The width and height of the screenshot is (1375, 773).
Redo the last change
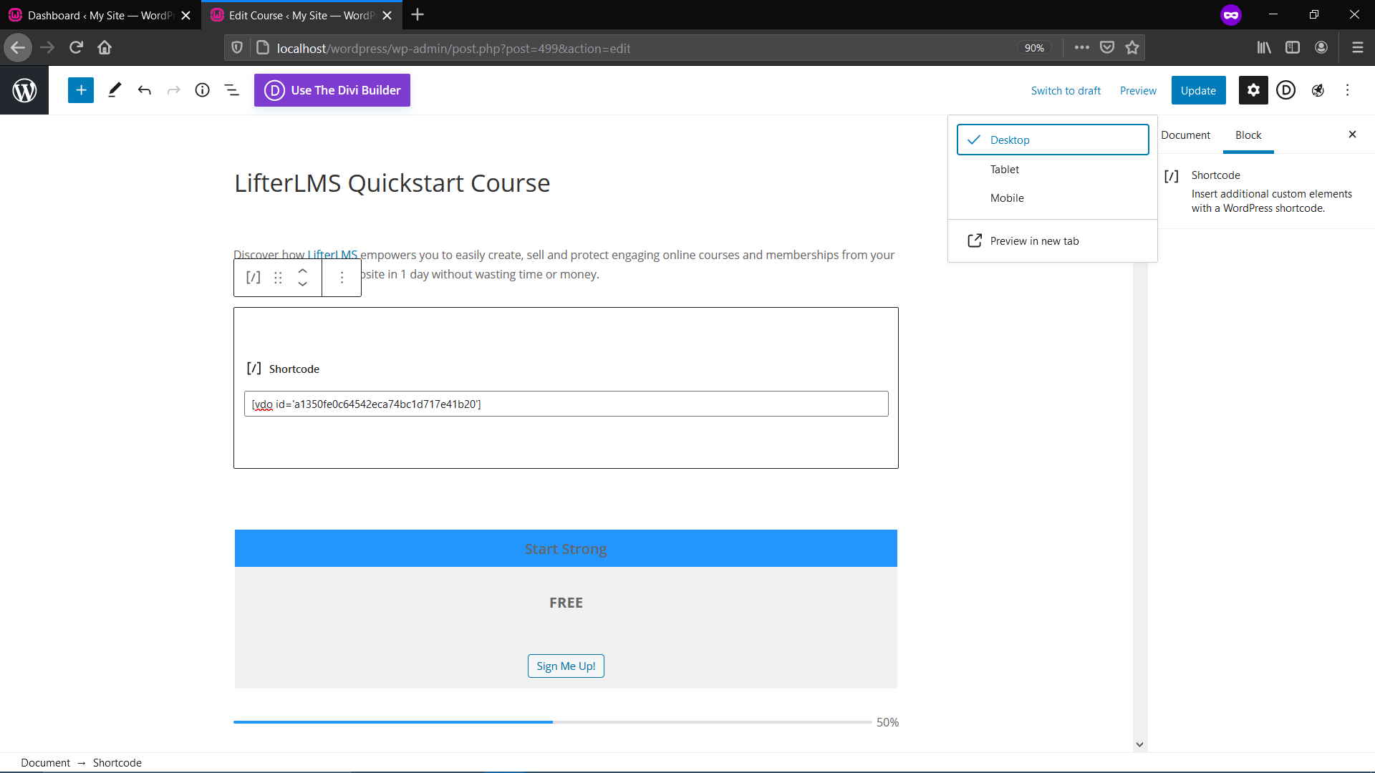pos(173,90)
